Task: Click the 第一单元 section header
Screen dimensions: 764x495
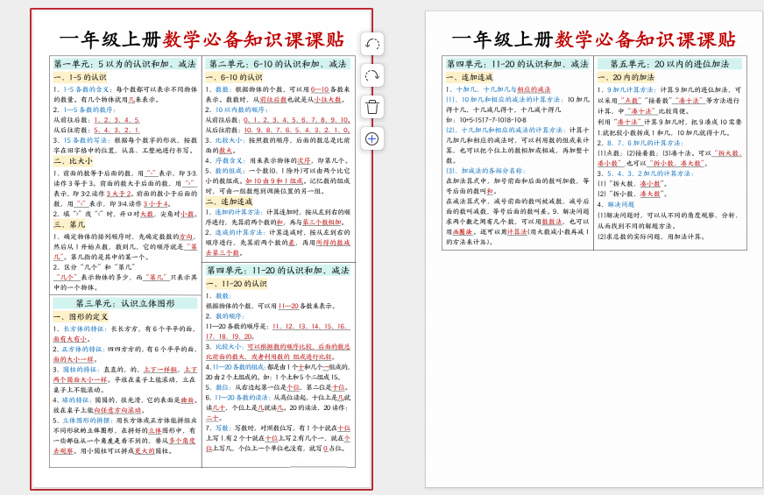Action: (x=125, y=64)
